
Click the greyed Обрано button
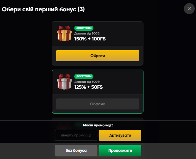(x=98, y=104)
